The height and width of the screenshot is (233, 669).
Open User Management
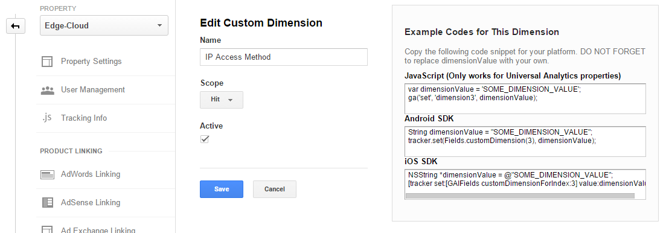[x=92, y=89]
